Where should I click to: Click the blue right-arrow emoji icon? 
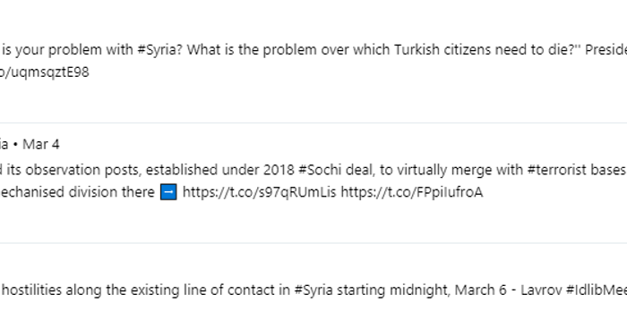(168, 192)
